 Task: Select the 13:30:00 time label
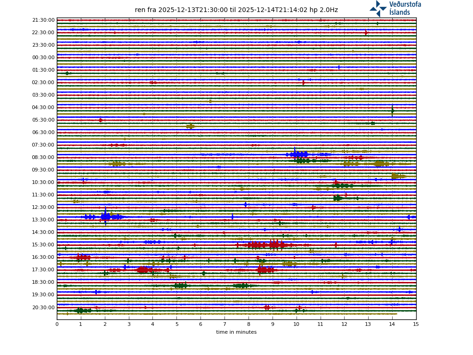coord(43,220)
